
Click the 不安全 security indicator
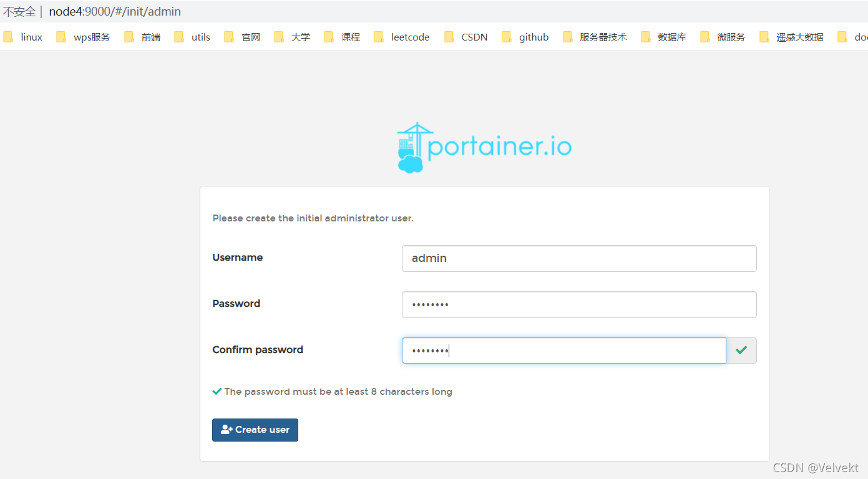point(19,12)
